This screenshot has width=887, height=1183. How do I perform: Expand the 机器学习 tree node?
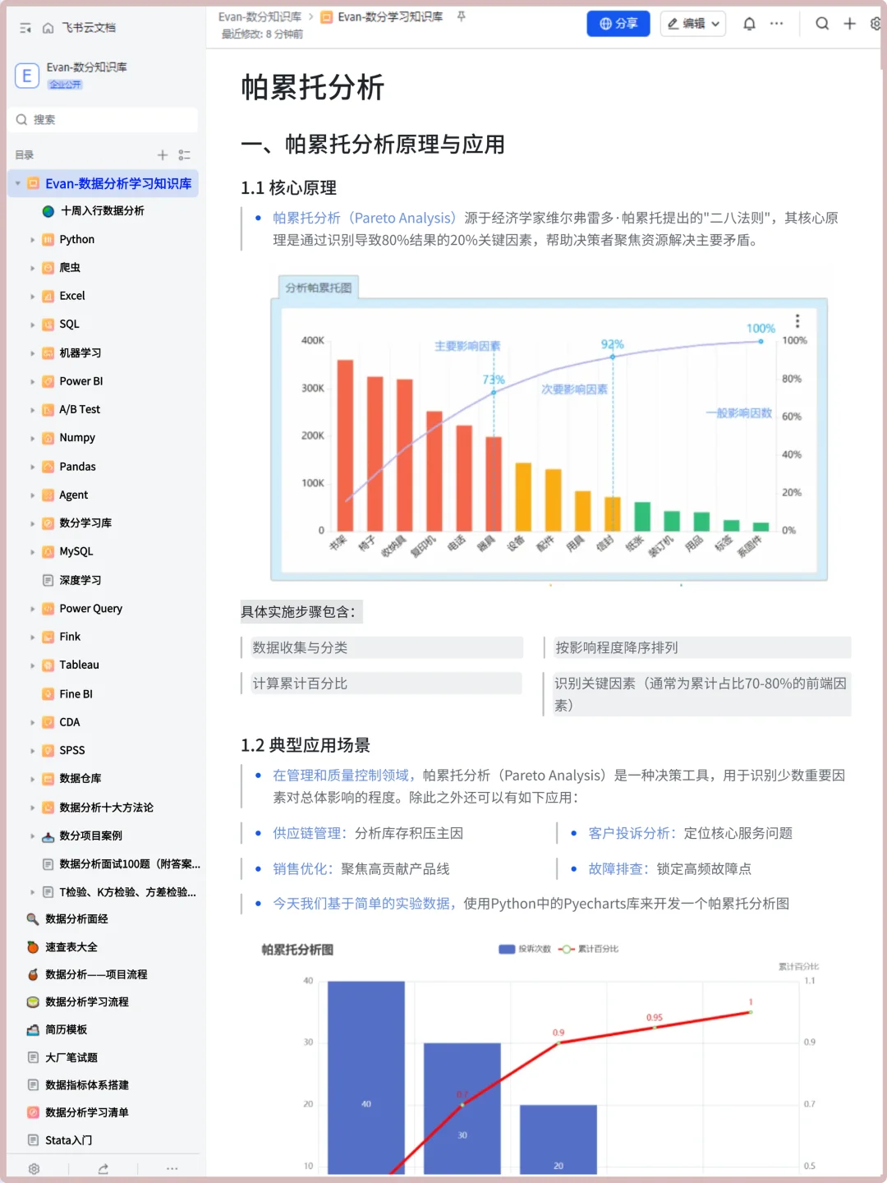[x=33, y=353]
